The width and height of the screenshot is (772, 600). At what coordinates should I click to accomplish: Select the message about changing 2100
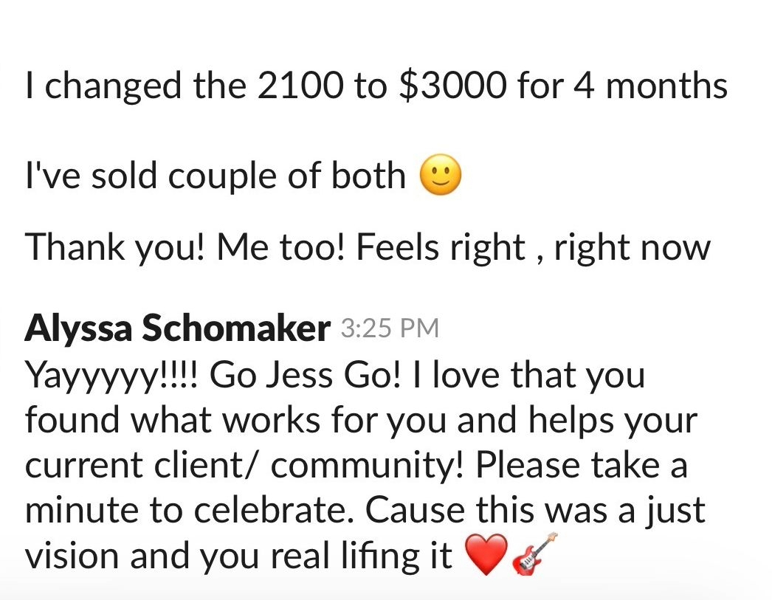pyautogui.click(x=376, y=87)
